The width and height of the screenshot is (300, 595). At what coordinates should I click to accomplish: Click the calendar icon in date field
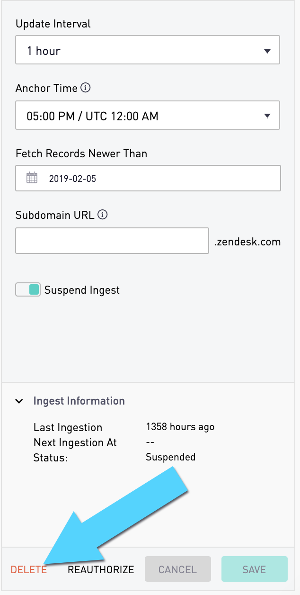32,178
